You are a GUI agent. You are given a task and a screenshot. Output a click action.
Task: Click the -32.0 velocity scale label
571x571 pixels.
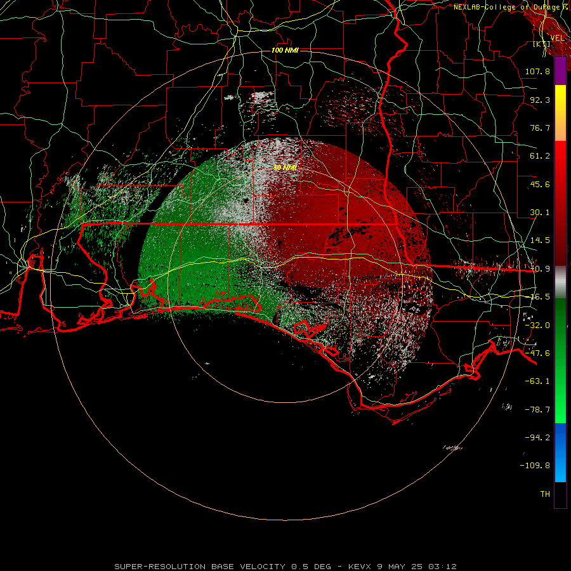pyautogui.click(x=537, y=325)
